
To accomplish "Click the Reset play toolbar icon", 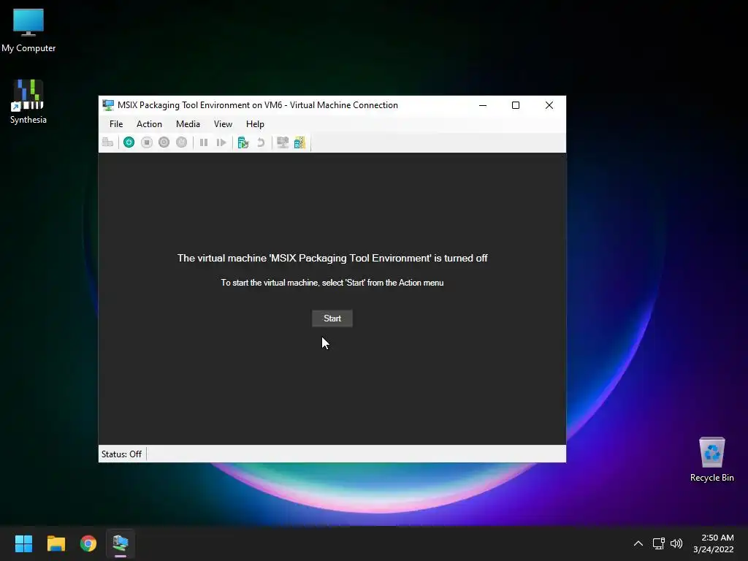I will 221,142.
